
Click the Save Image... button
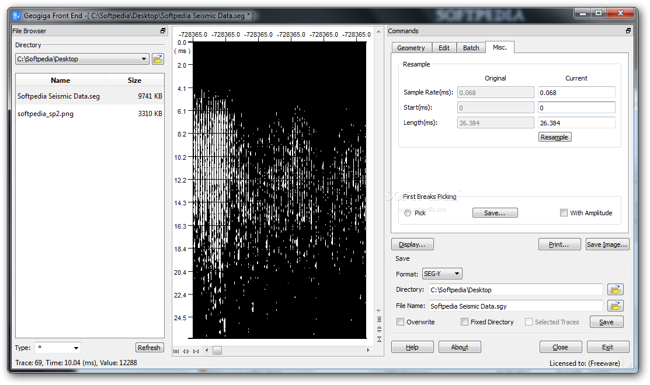click(x=607, y=244)
